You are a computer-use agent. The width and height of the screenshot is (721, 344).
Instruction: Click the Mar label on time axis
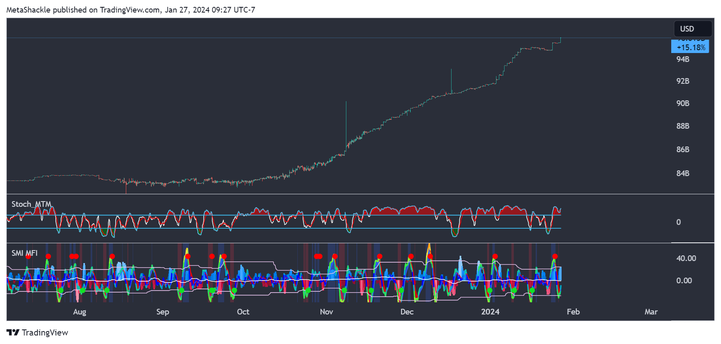(651, 312)
